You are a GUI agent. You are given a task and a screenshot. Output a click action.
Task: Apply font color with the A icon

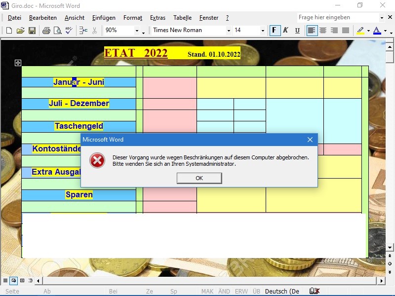tap(377, 31)
